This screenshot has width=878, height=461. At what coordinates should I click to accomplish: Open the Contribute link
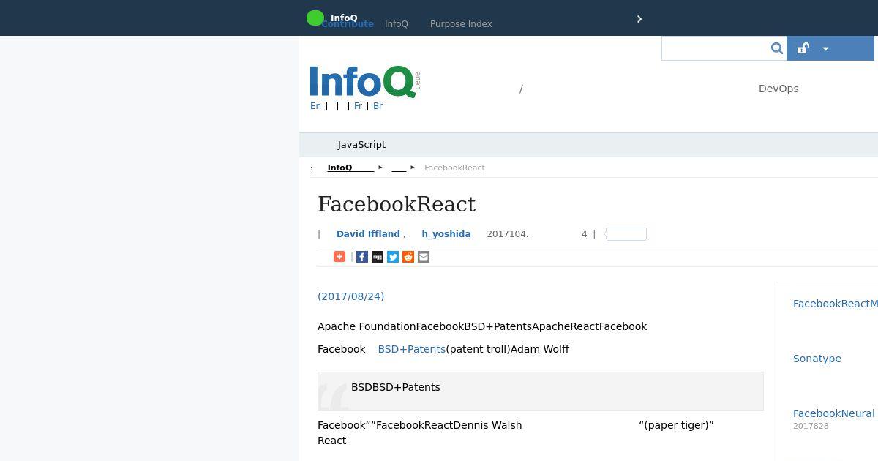348,24
